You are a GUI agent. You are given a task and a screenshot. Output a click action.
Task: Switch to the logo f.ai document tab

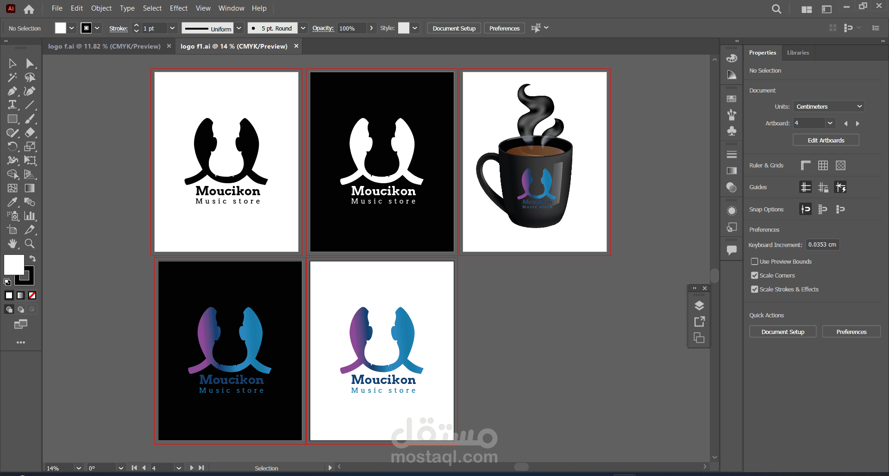point(104,46)
